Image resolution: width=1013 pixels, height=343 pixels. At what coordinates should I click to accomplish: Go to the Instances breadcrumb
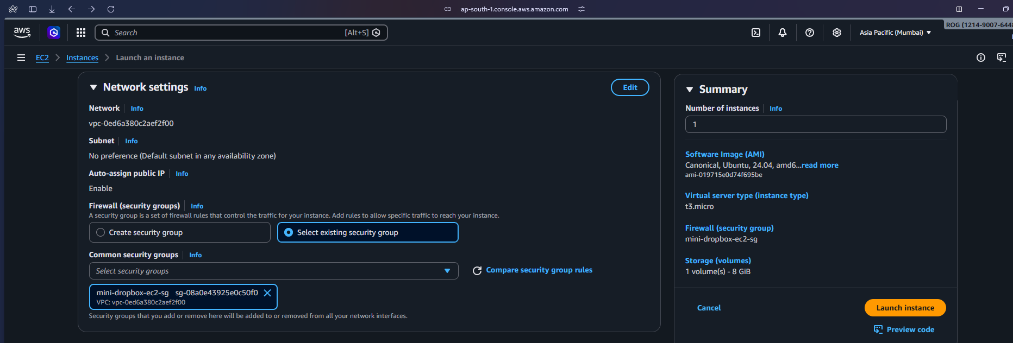[82, 58]
